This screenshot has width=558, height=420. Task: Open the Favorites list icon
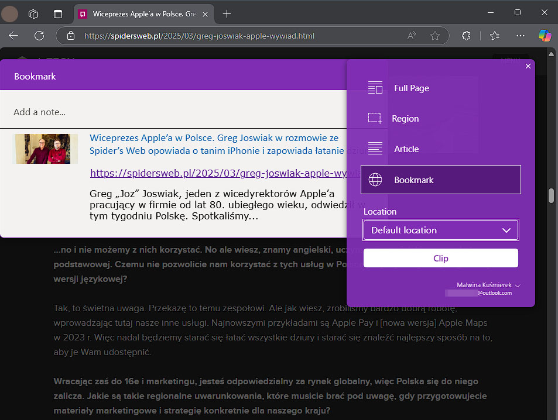495,36
